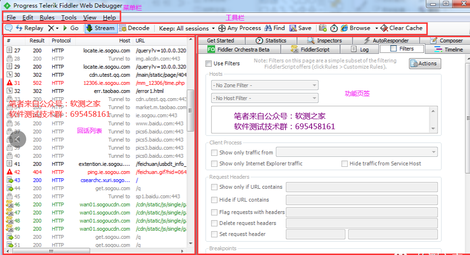This screenshot has width=470, height=255.
Task: Click the session list vertical scrollbar thumb
Action: click(x=190, y=111)
